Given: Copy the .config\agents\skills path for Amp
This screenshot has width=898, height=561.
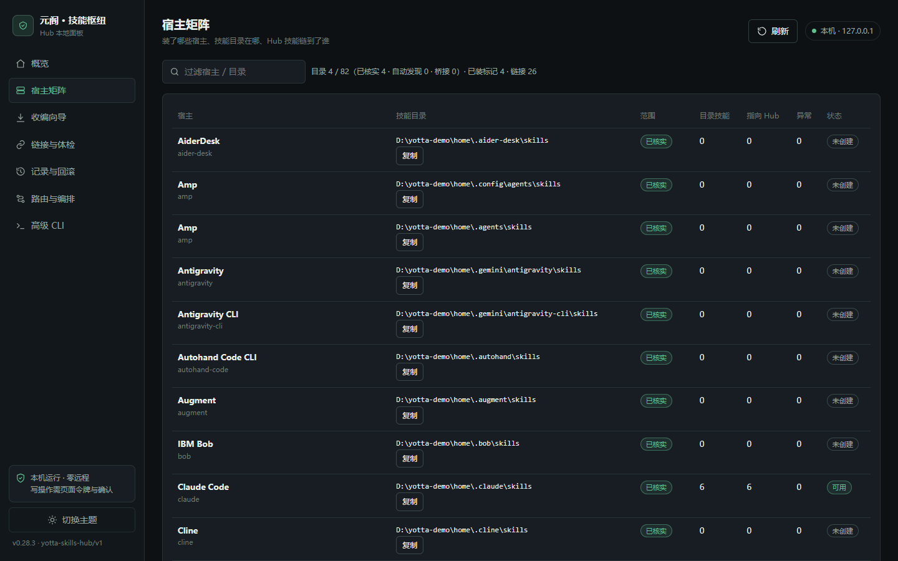Looking at the screenshot, I should (410, 199).
